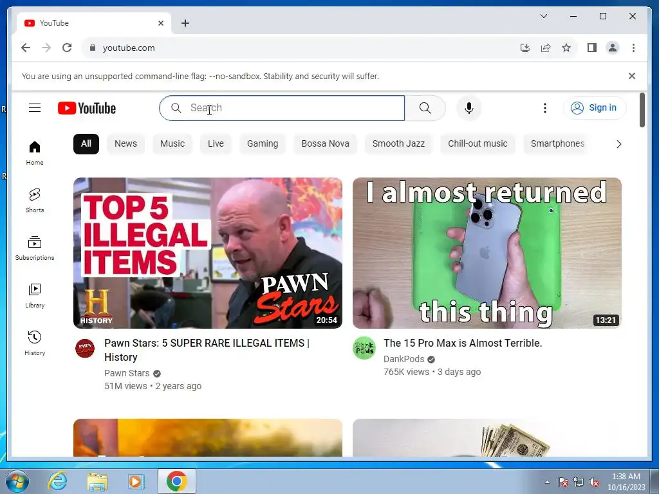Viewport: 659px width, 494px height.
Task: Reload the page
Action: [x=67, y=48]
